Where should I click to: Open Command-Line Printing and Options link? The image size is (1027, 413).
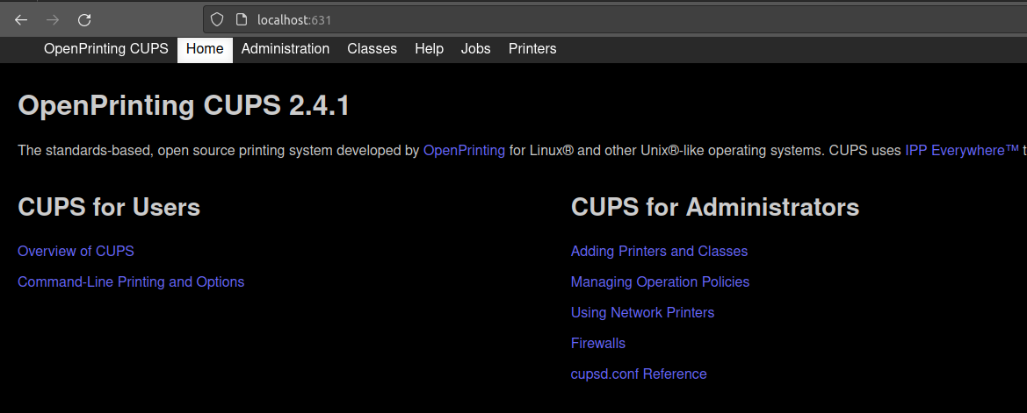coord(131,281)
